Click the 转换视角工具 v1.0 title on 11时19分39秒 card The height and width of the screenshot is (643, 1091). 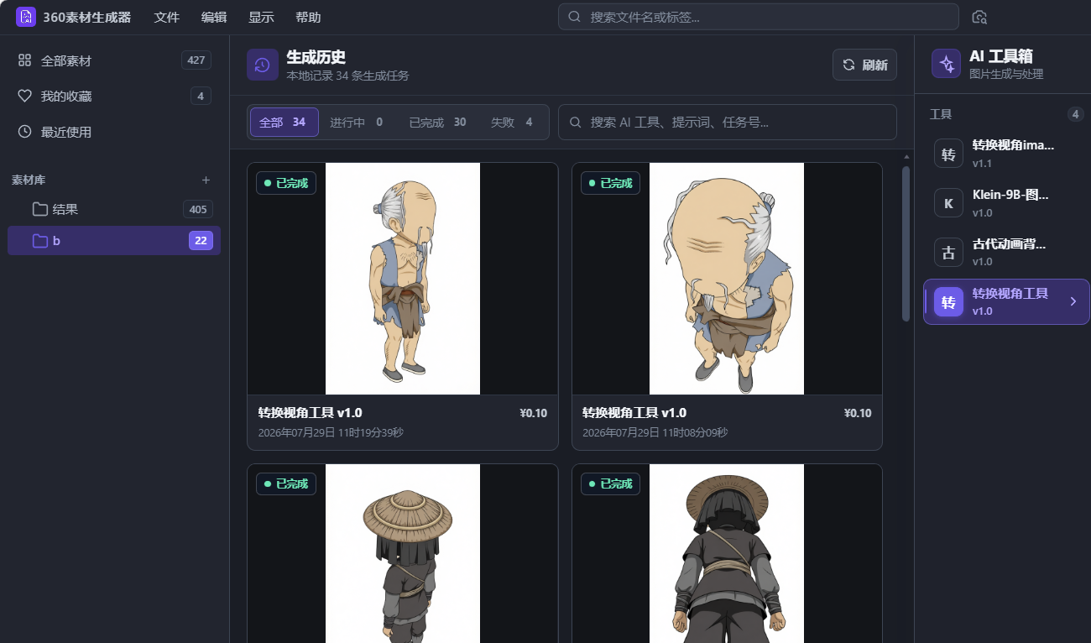(x=311, y=413)
